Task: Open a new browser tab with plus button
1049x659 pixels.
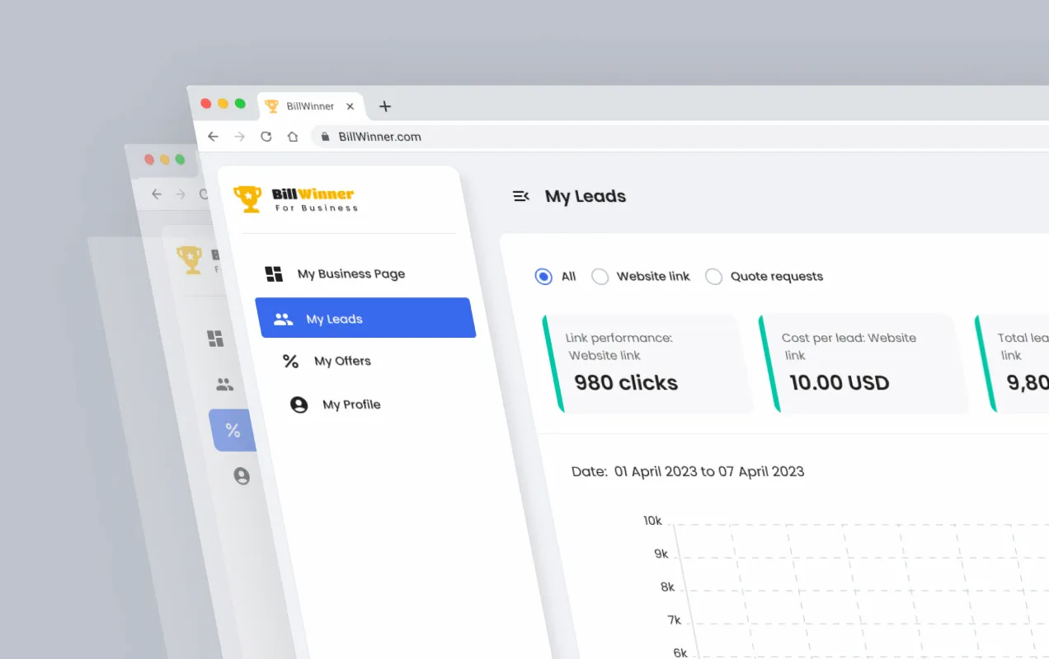Action: pyautogui.click(x=384, y=106)
